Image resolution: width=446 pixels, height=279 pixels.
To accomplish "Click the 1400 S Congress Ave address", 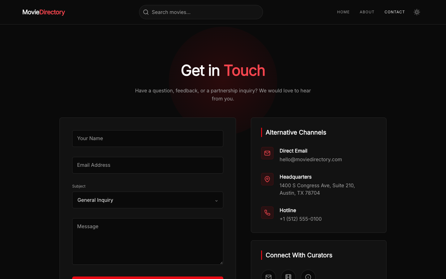I will 317,189.
